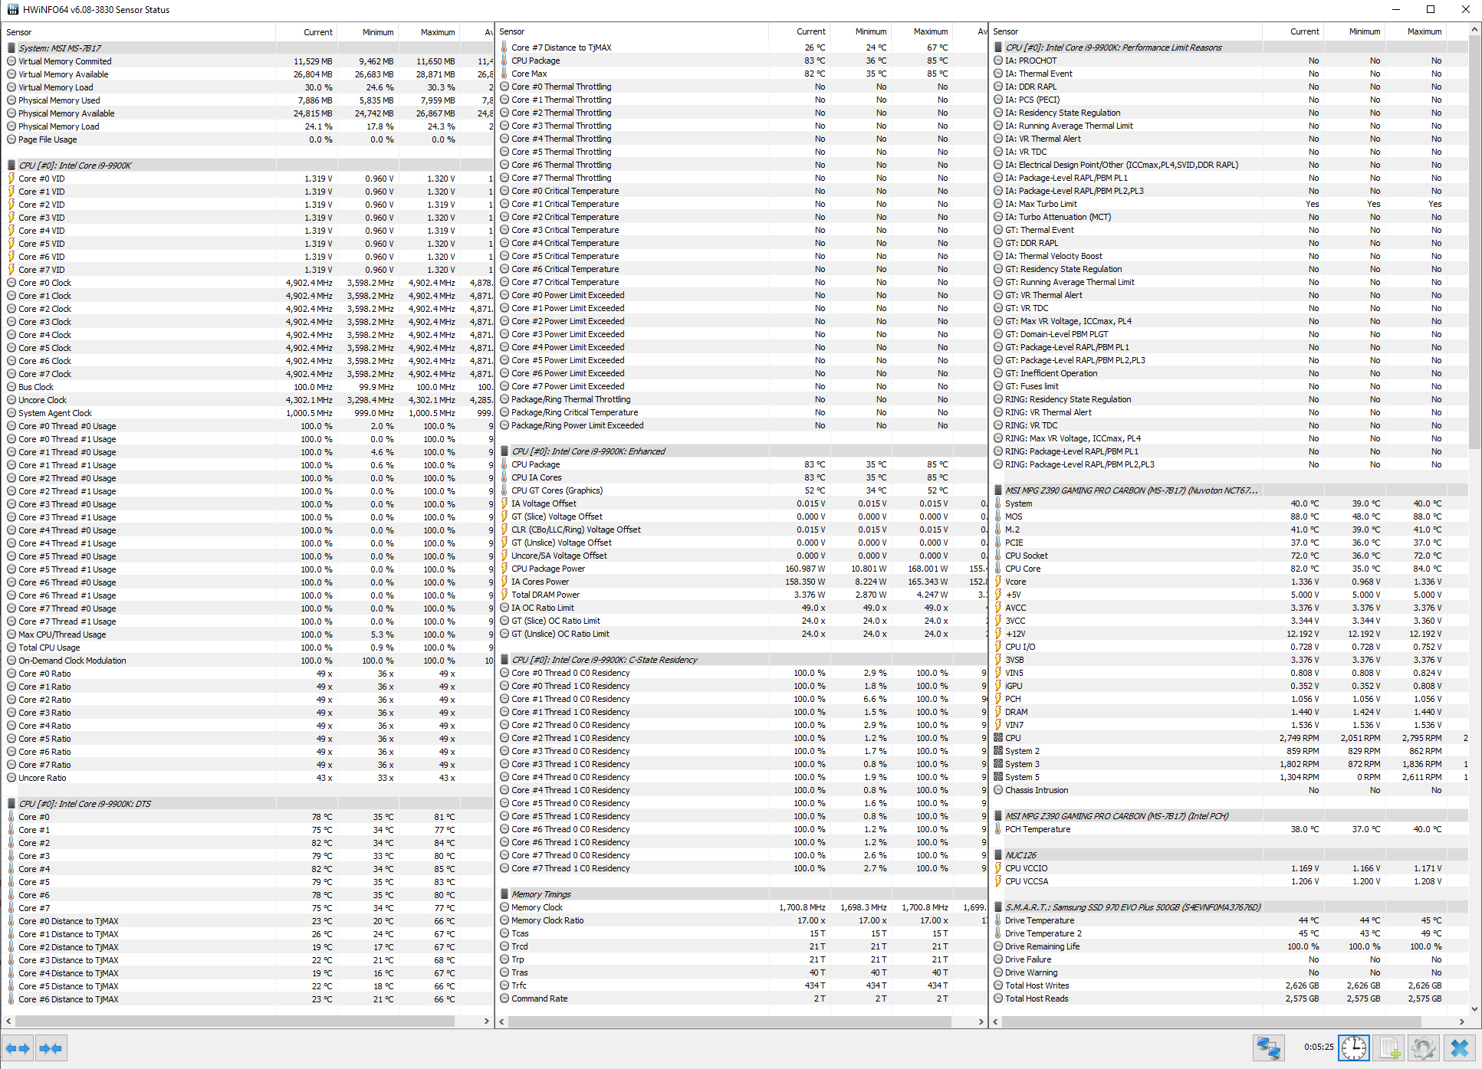1482x1069 pixels.
Task: Click the right vertical scrollbar down arrow
Action: click(1474, 1010)
